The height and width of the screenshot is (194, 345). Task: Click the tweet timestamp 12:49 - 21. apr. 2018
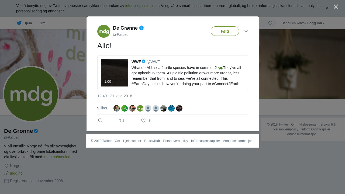pyautogui.click(x=115, y=96)
